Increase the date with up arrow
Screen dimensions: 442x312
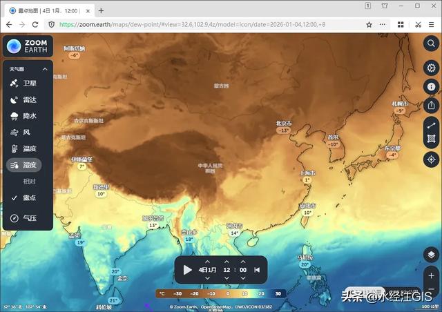(207, 262)
